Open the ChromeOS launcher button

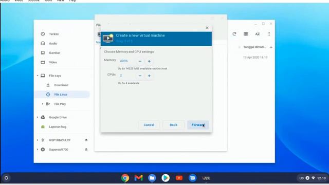[x=6, y=178]
